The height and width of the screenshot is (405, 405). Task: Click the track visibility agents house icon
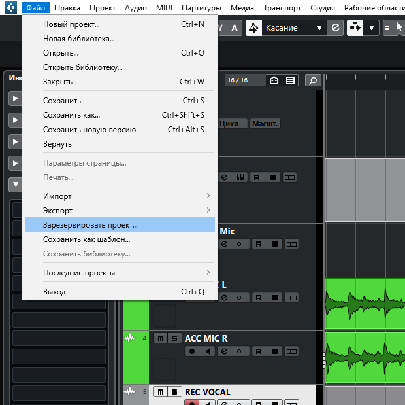tap(274, 80)
